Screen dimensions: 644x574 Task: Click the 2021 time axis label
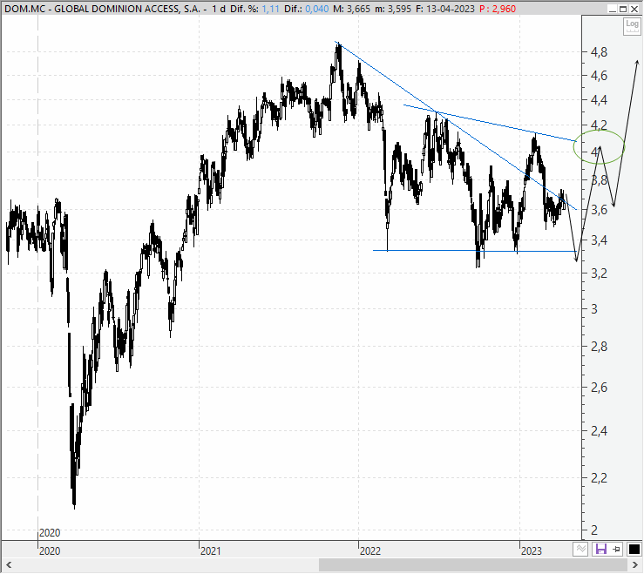tap(210, 551)
